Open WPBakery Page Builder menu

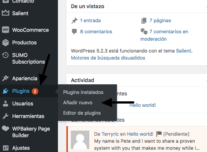[x=31, y=132]
